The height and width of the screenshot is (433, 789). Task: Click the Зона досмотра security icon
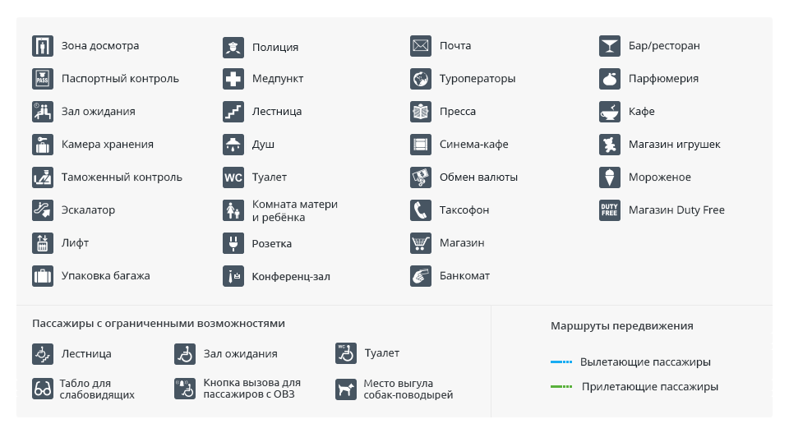(x=43, y=46)
